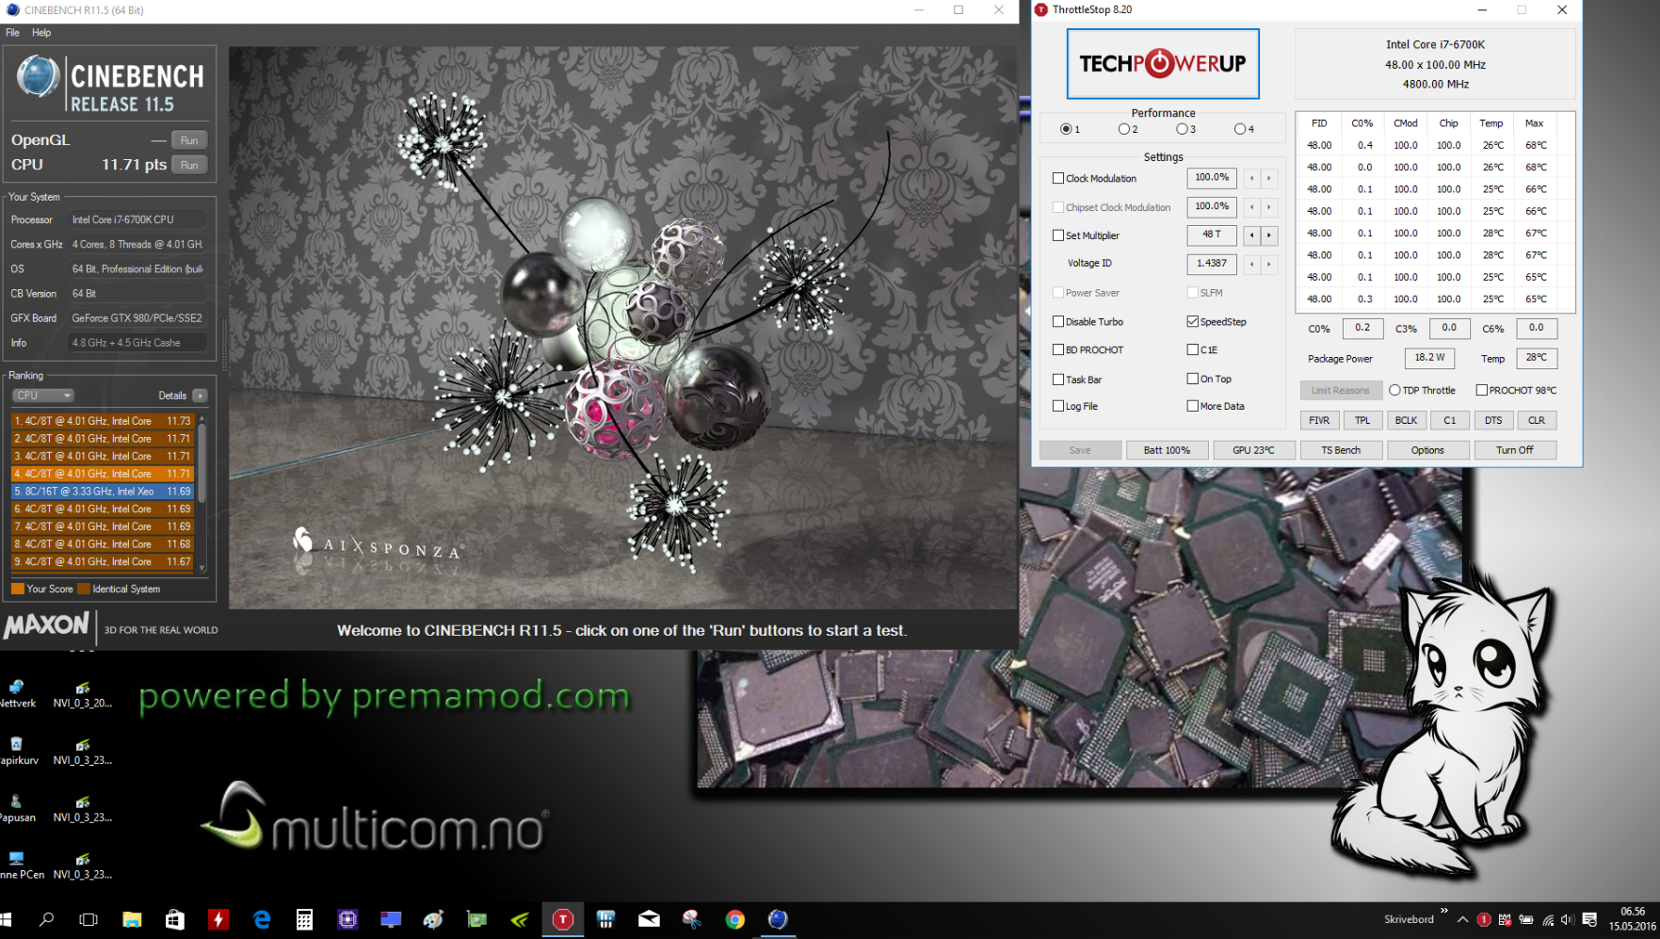Open ThrottleStop Options
1660x939 pixels.
tap(1427, 450)
